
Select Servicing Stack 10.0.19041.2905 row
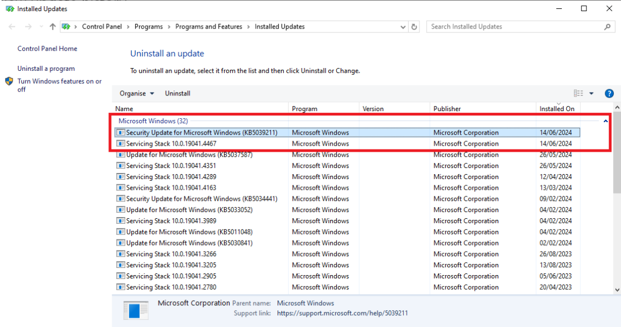pyautogui.click(x=347, y=276)
